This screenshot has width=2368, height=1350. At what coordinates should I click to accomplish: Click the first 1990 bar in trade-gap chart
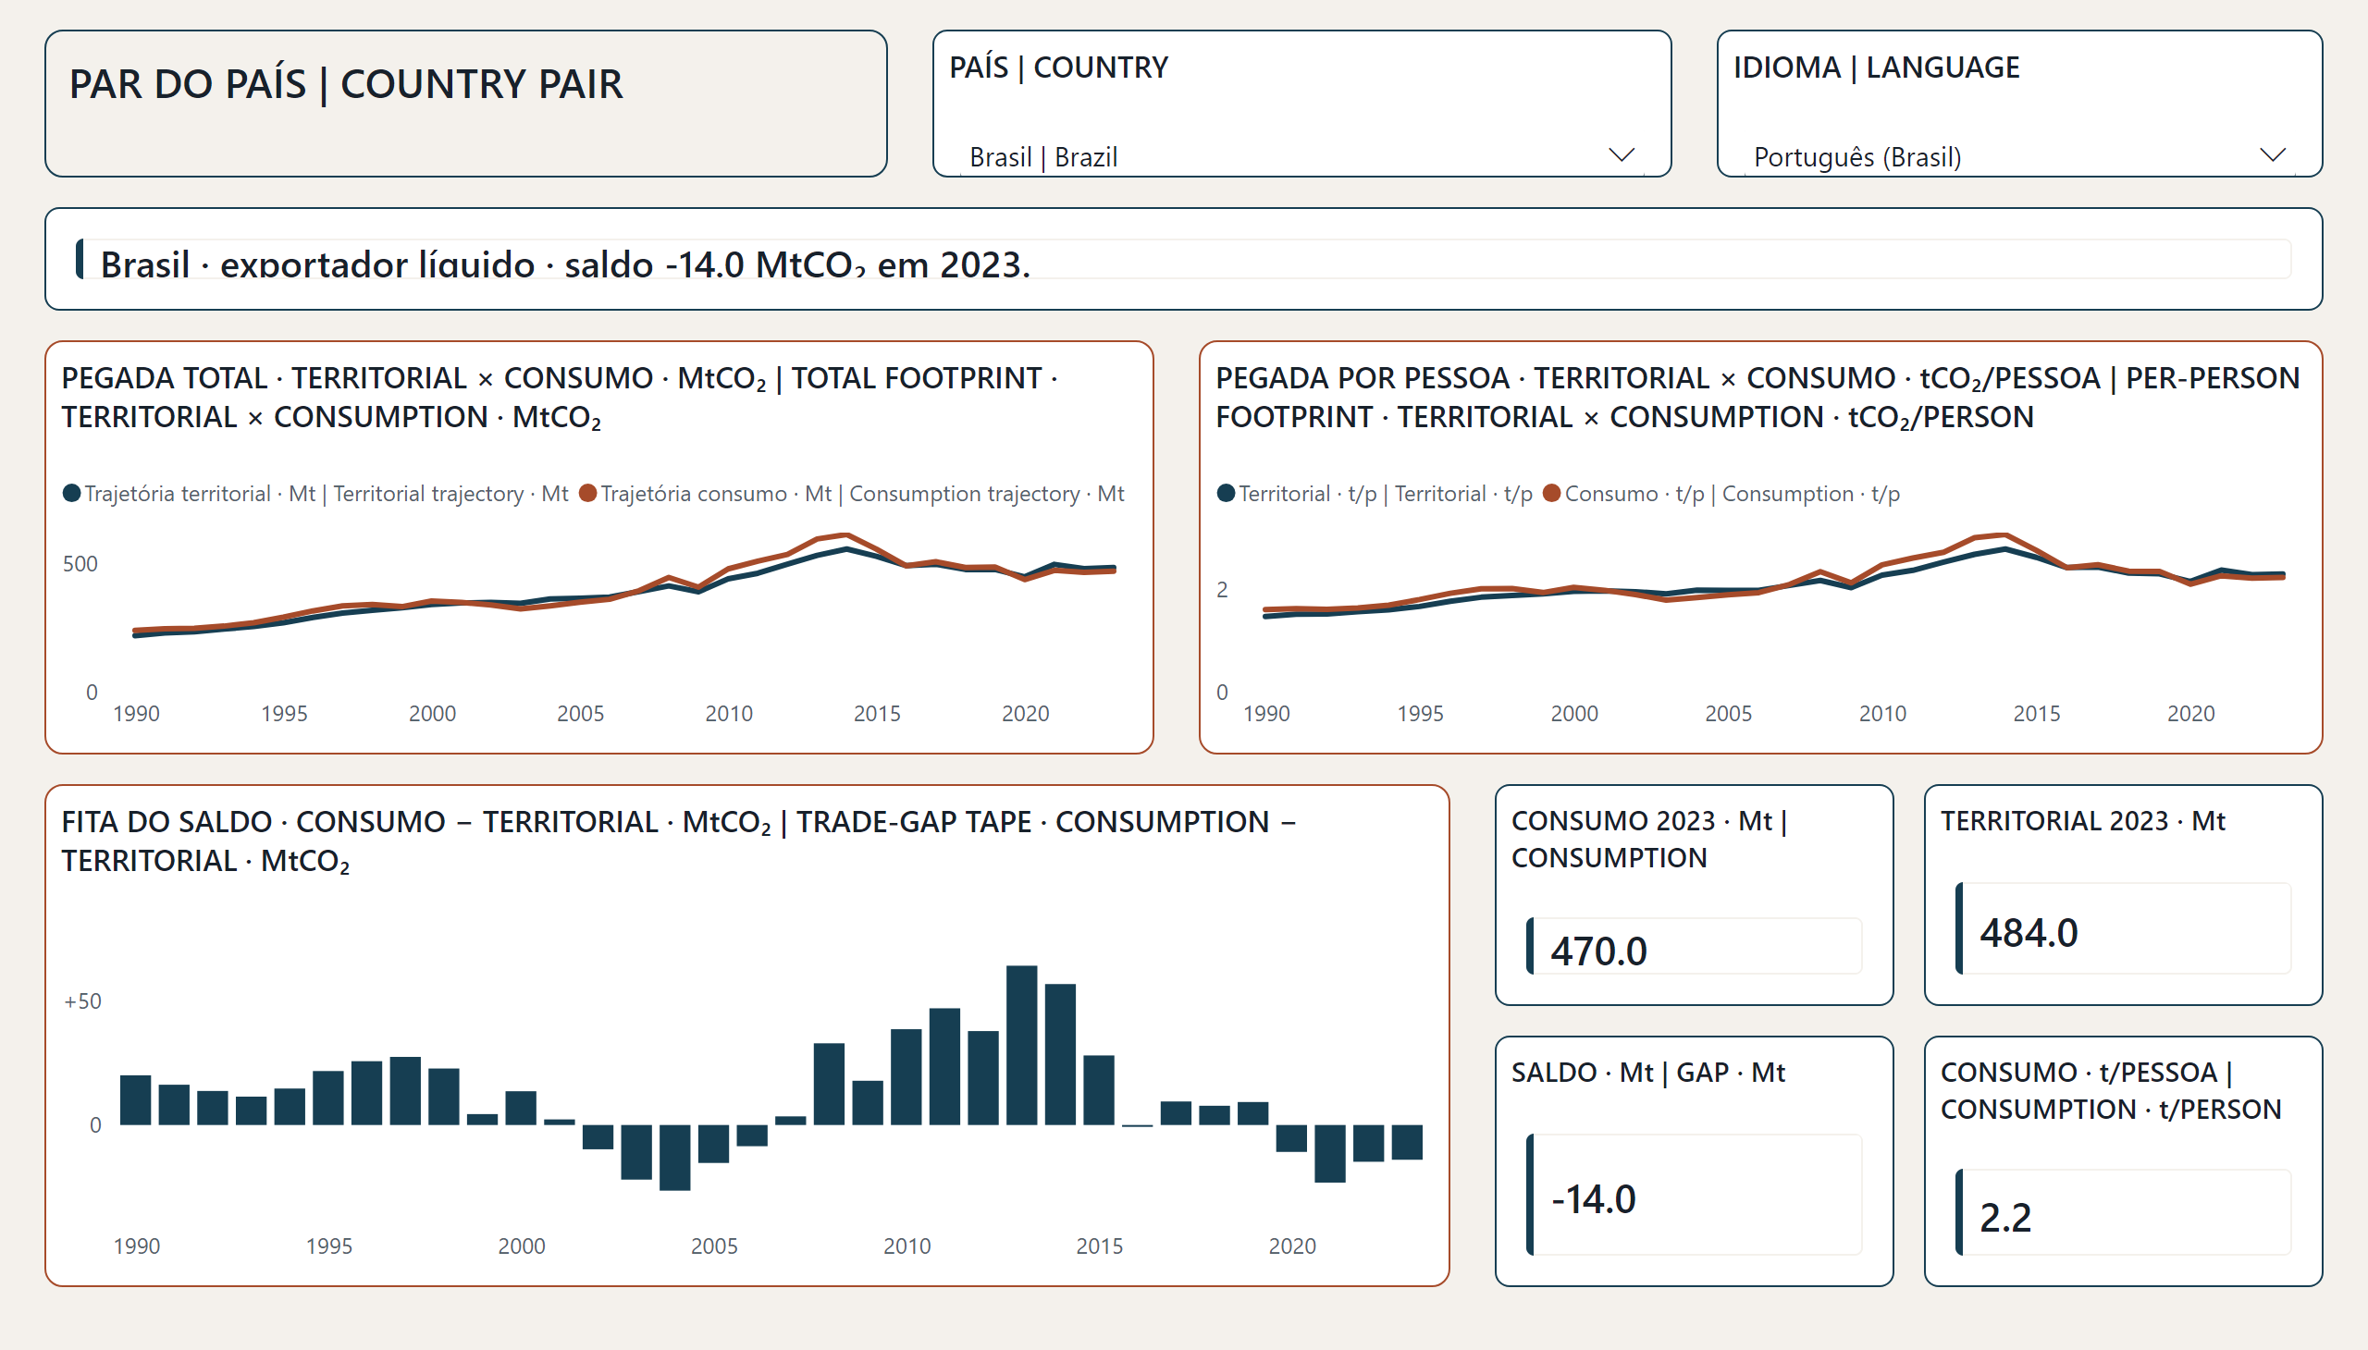pos(135,1099)
